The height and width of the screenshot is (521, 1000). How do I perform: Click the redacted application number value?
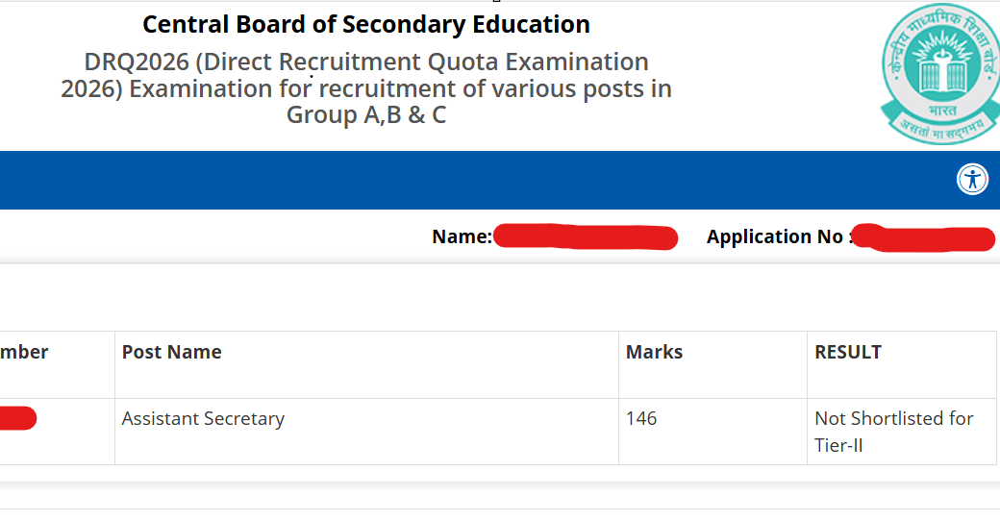click(923, 237)
